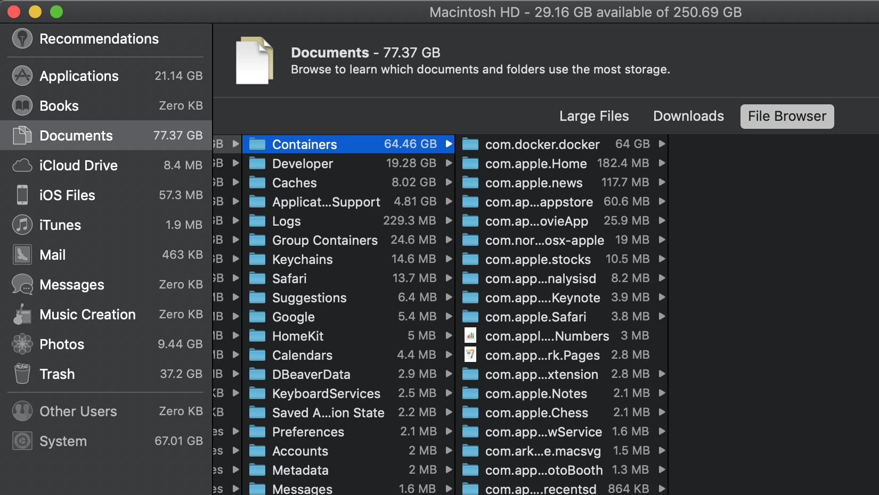Open the Trash storage icon
This screenshot has height=495, width=879.
[x=22, y=374]
